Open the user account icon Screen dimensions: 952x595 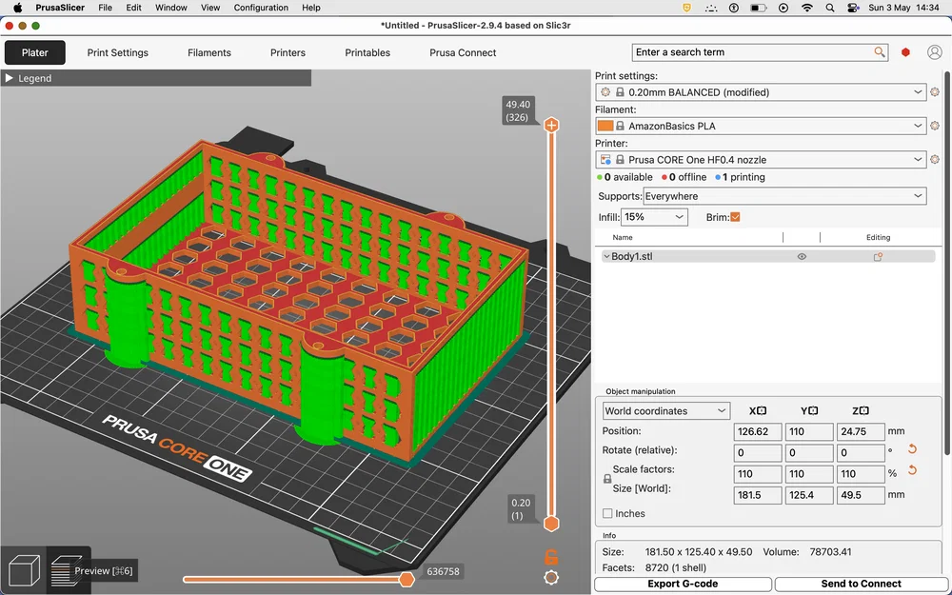coord(935,52)
